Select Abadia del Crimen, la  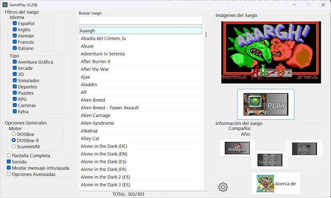tap(141, 38)
